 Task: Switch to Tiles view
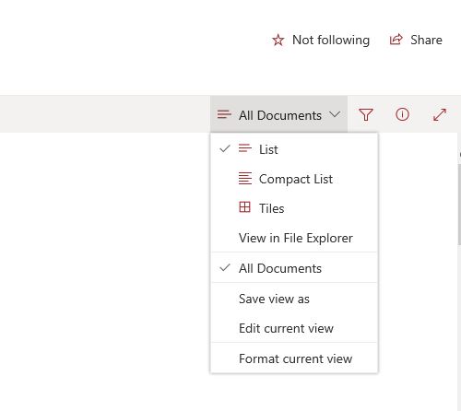point(294,208)
